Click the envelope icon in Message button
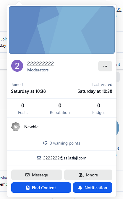The width and height of the screenshot is (123, 199). point(27,175)
